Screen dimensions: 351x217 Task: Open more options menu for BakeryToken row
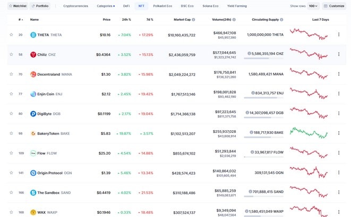[339, 133]
